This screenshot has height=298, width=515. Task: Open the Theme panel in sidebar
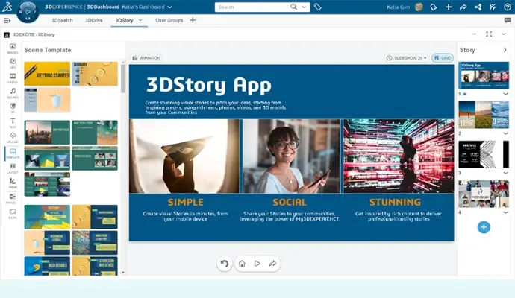tap(13, 183)
